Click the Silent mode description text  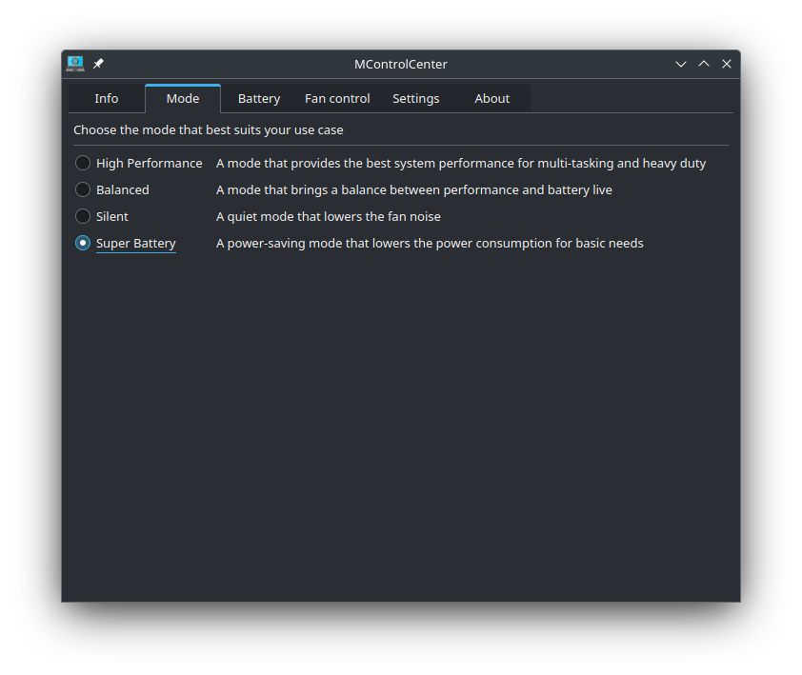pyautogui.click(x=329, y=216)
